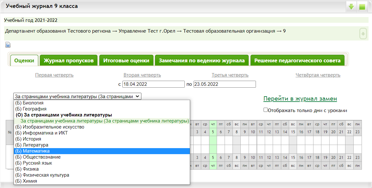
Task: Click the 'Первая четверть' link
Action: point(54,75)
